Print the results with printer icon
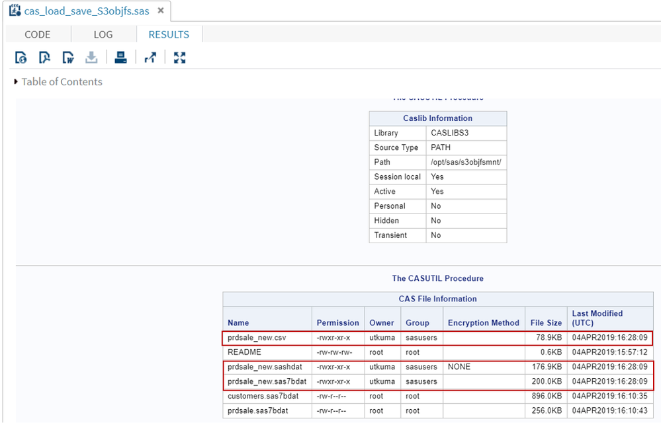 (x=120, y=58)
